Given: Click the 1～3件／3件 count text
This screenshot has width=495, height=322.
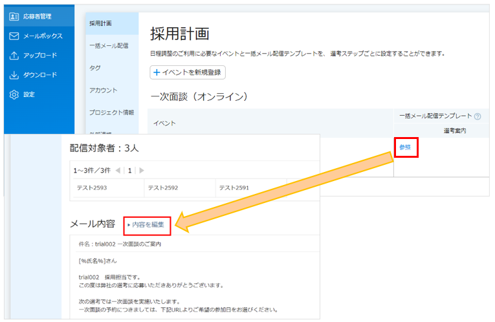Looking at the screenshot, I should pyautogui.click(x=92, y=170).
